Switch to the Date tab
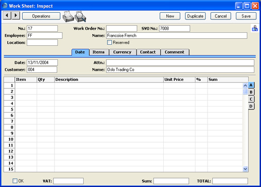This screenshot has height=187, width=261. pyautogui.click(x=80, y=52)
